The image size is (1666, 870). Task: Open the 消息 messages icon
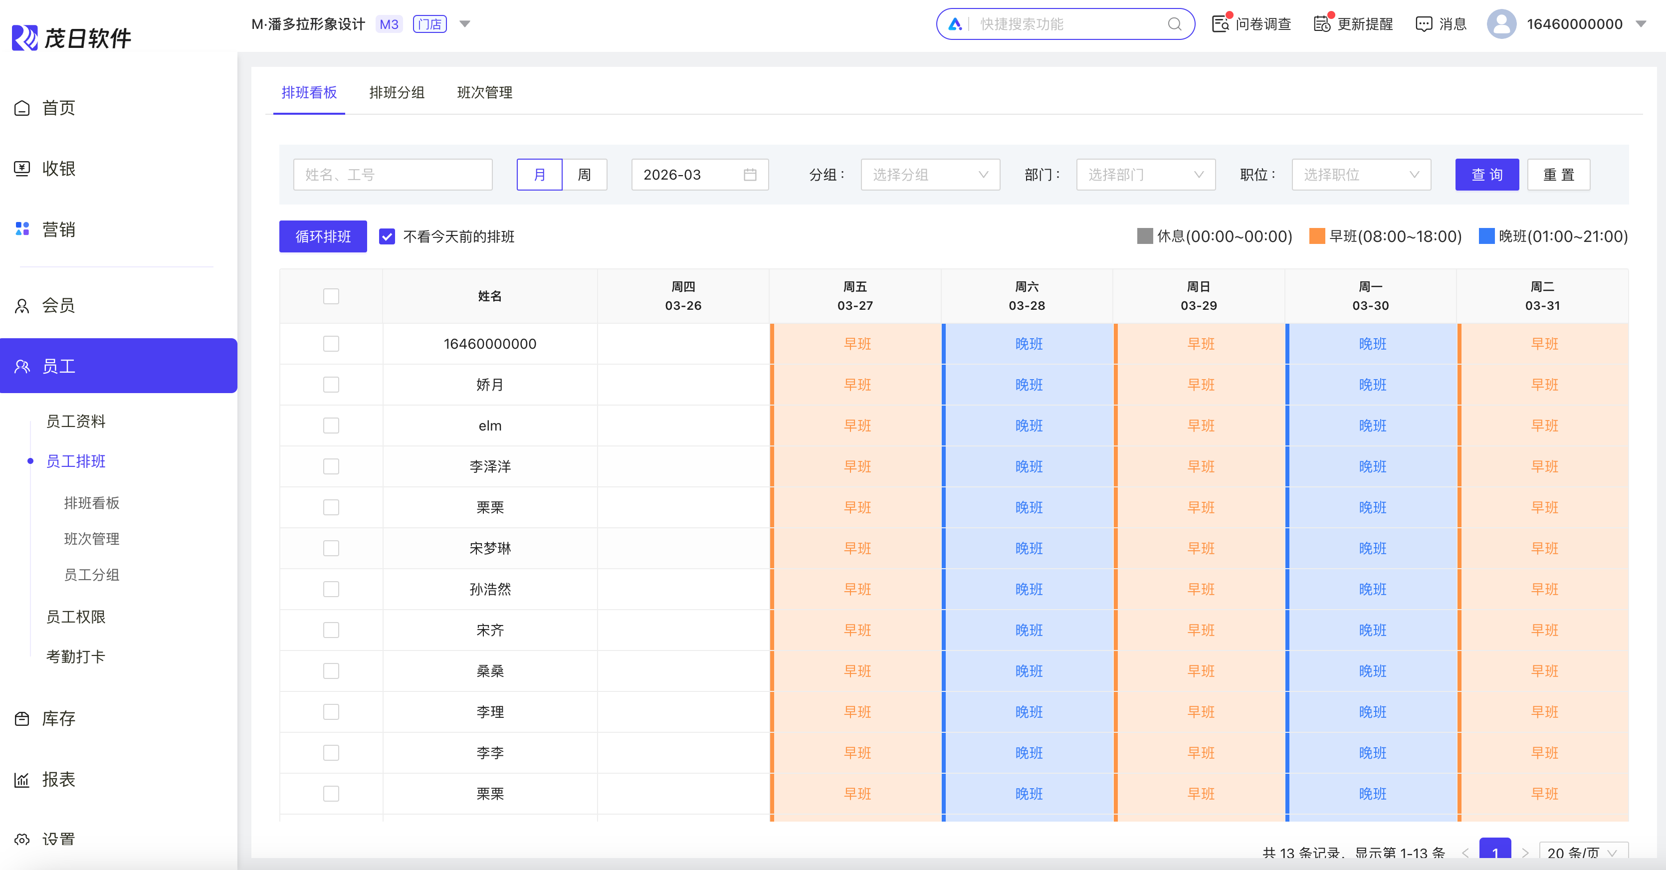[x=1424, y=24]
